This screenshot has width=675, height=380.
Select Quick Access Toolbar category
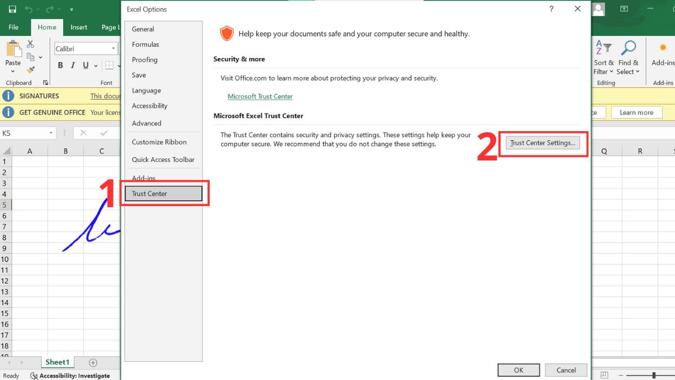pyautogui.click(x=163, y=160)
